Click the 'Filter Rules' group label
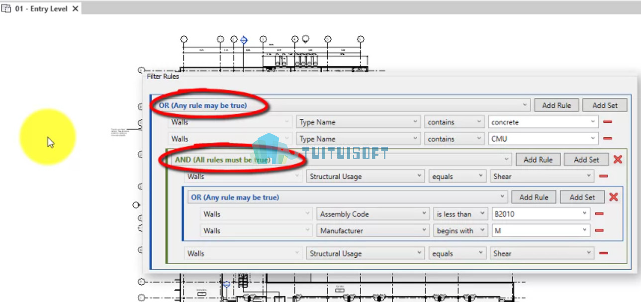The width and height of the screenshot is (641, 302). click(163, 77)
